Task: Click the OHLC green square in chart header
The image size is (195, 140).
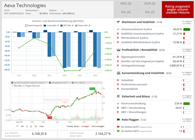Action: click(12, 83)
